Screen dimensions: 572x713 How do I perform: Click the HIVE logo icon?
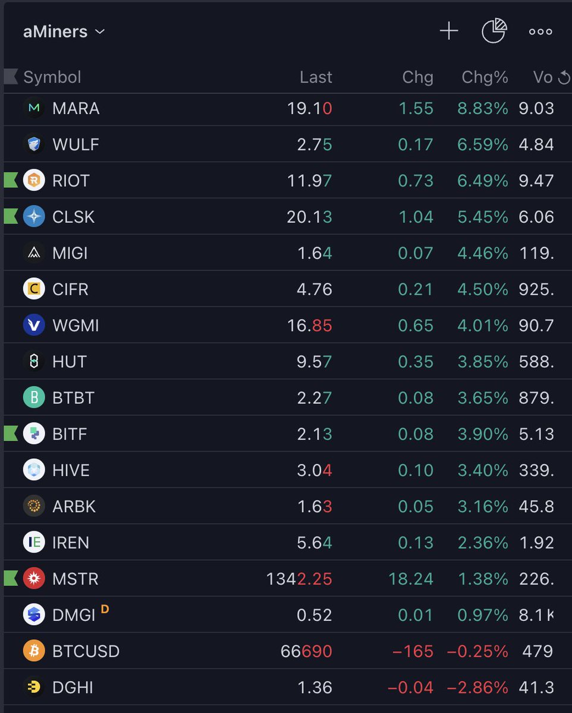(x=34, y=470)
